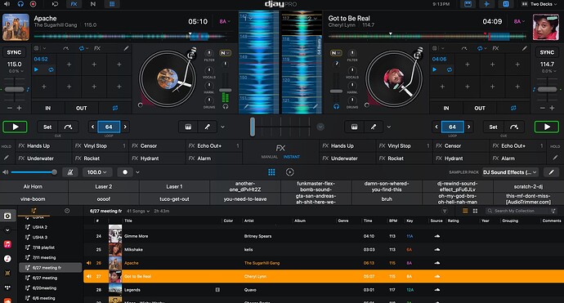Open left deck keyboard pads icon
This screenshot has height=303, width=564.
coord(188,127)
